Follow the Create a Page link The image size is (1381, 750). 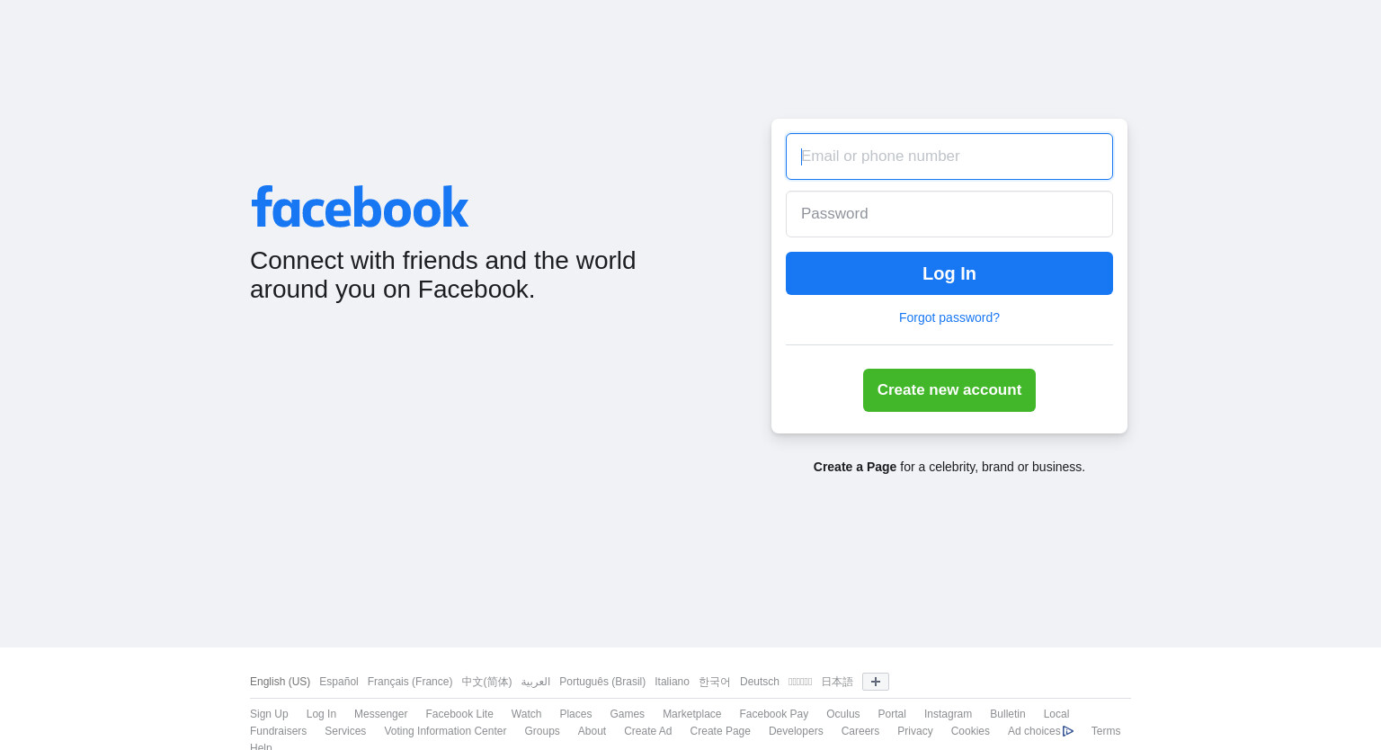point(855,467)
